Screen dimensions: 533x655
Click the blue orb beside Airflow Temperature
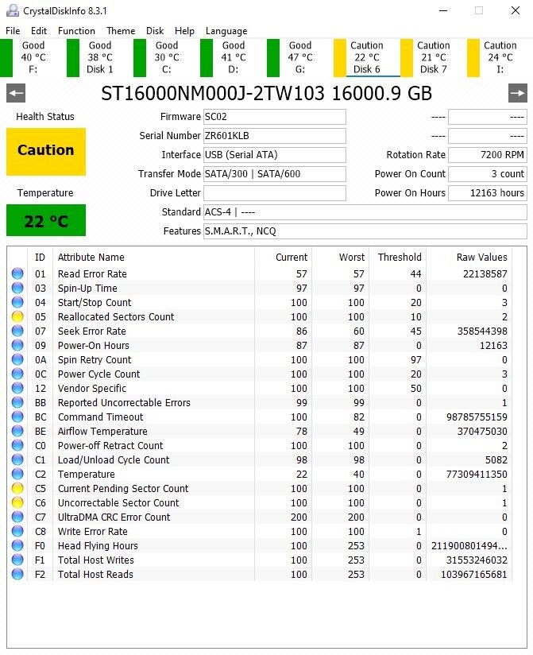pyautogui.click(x=17, y=431)
